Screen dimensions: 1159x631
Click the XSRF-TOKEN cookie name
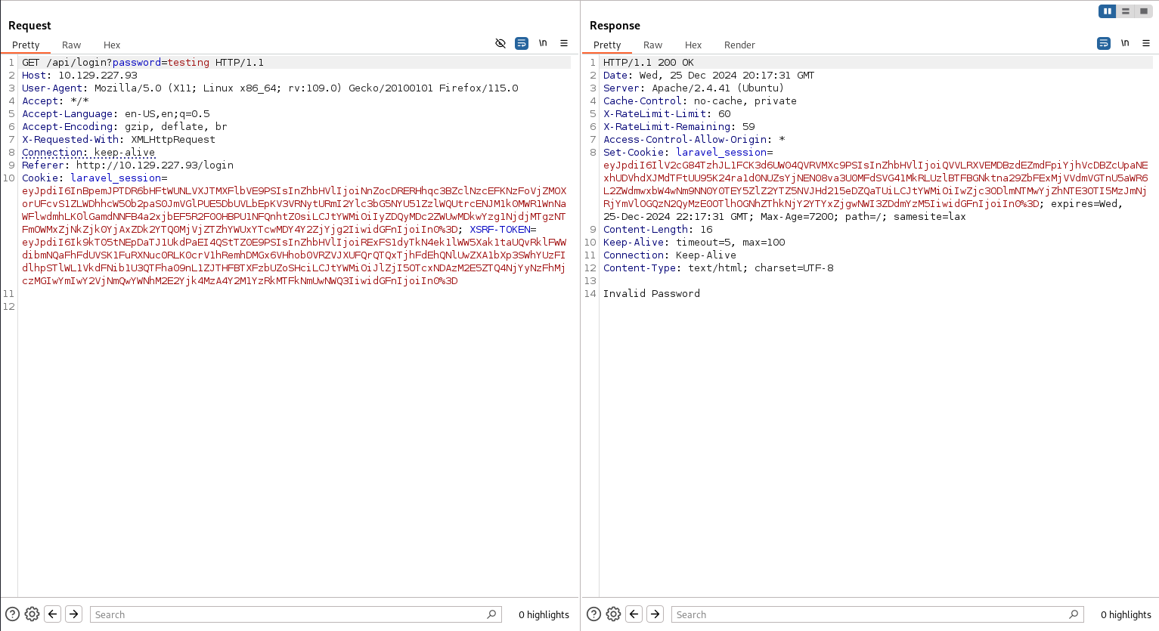[x=500, y=230]
